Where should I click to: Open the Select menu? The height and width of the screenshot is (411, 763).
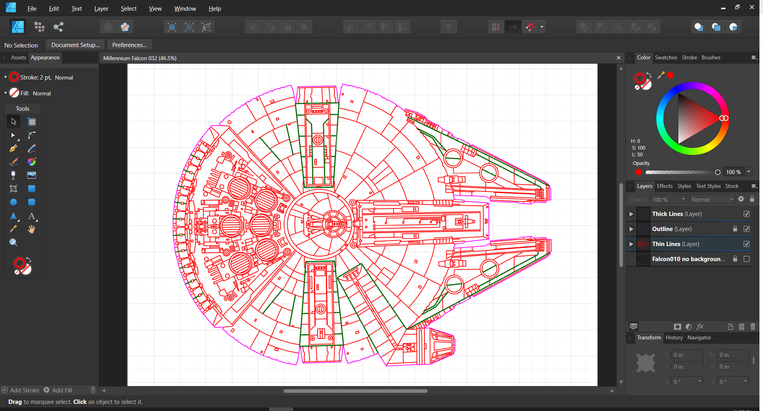tap(129, 9)
